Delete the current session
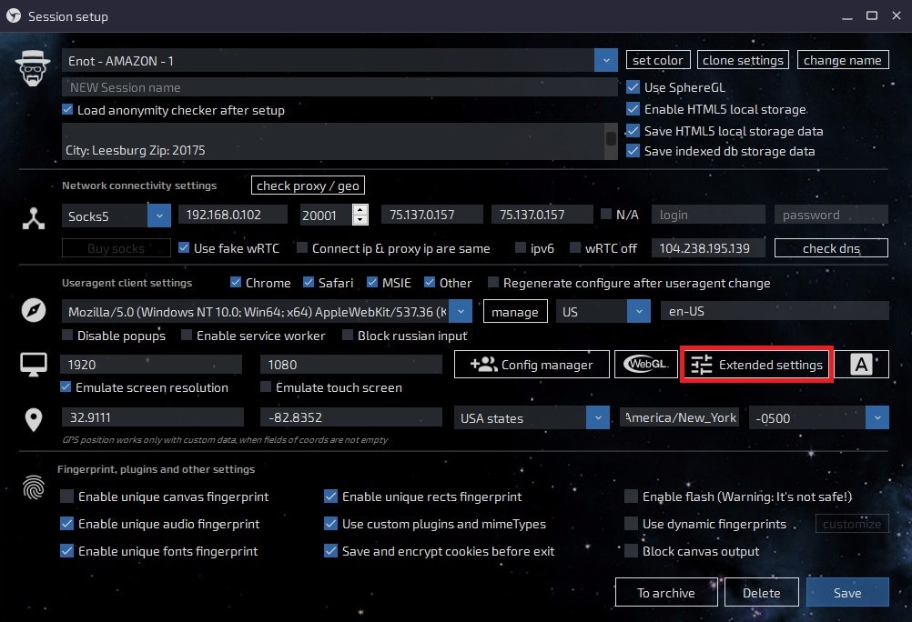Viewport: 912px width, 622px height. [761, 592]
